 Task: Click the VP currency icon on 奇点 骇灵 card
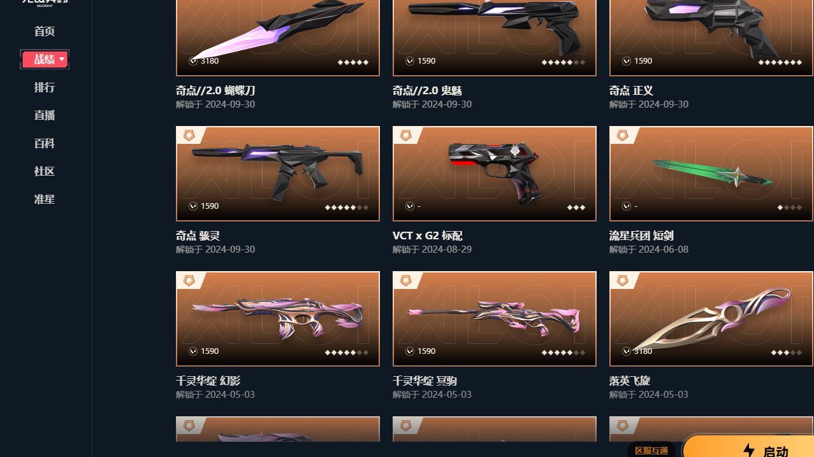coord(193,206)
